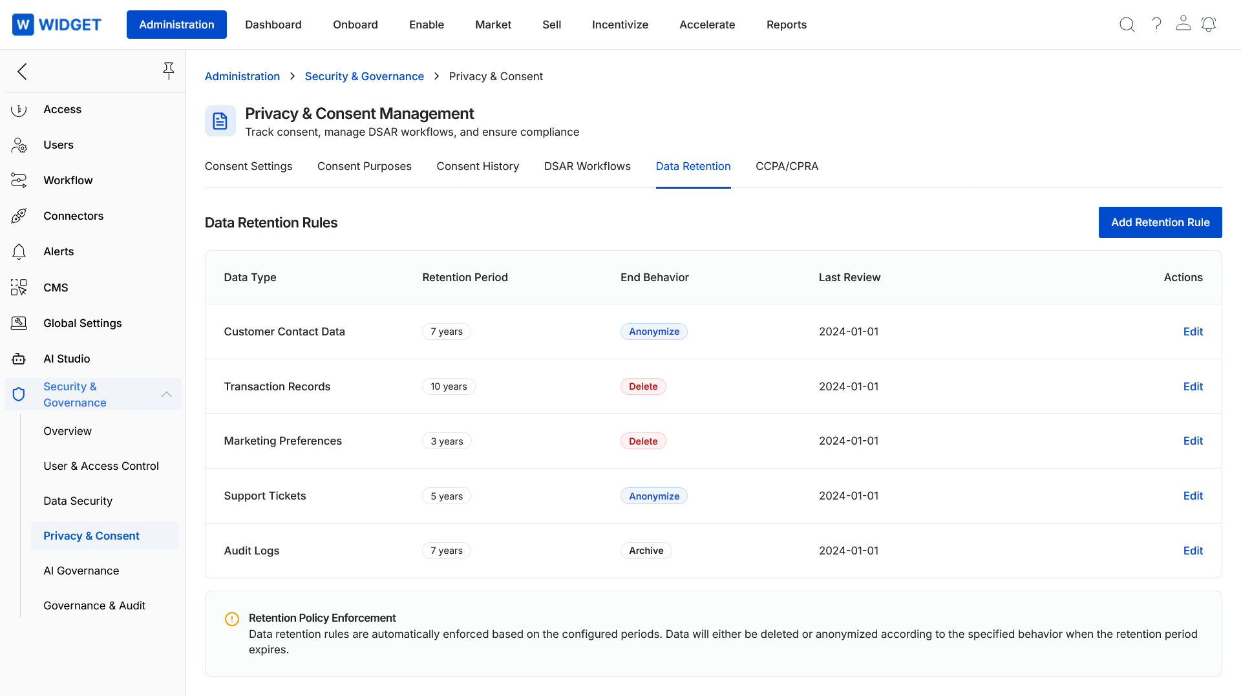Click the CMS sidebar icon
The image size is (1241, 696).
pyautogui.click(x=19, y=288)
